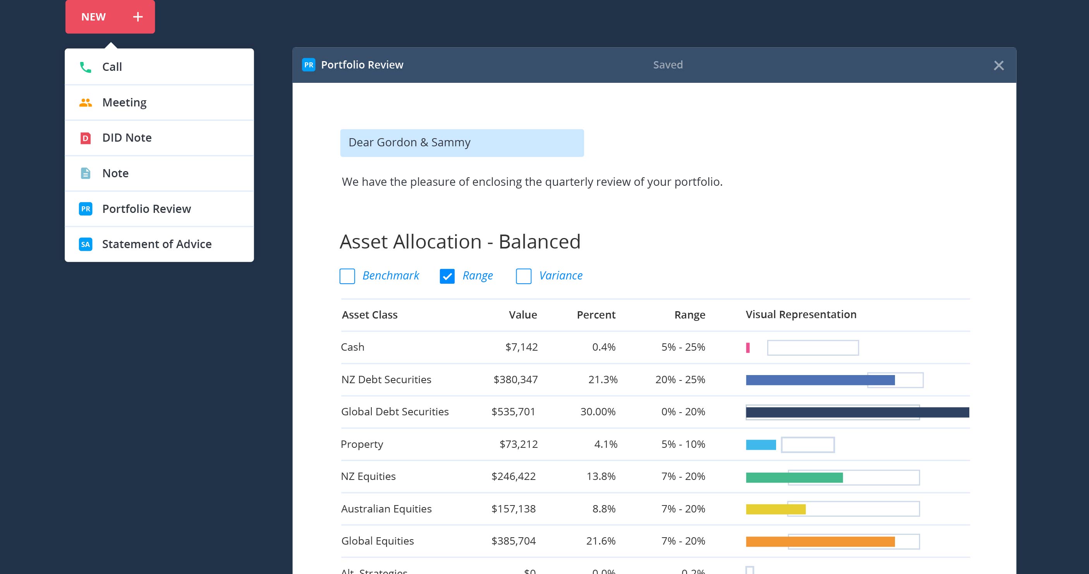This screenshot has width=1089, height=574.
Task: Choose Portfolio Review menu item
Action: point(160,209)
